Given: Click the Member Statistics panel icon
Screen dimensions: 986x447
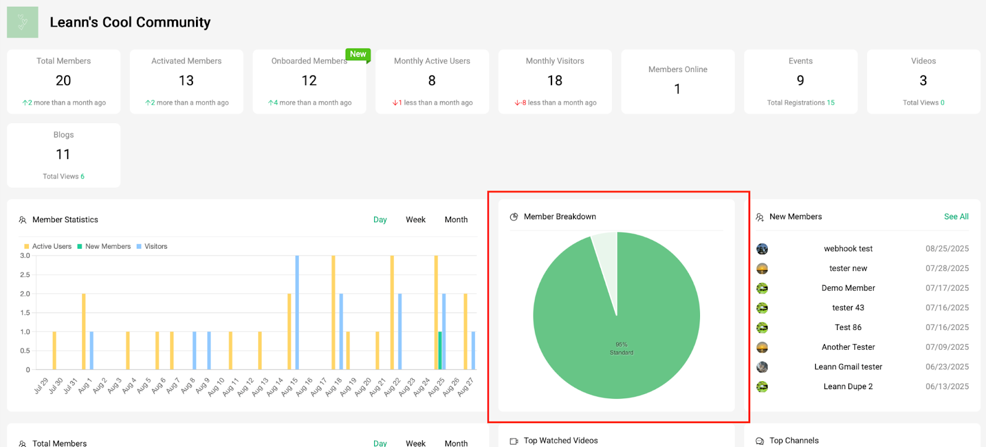Looking at the screenshot, I should tap(23, 220).
